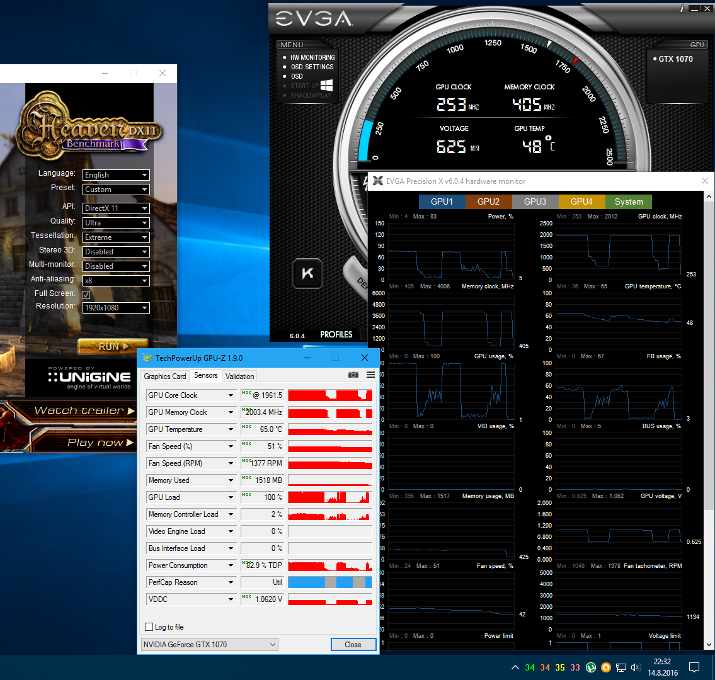Enable the Log to file checkbox

(x=149, y=626)
